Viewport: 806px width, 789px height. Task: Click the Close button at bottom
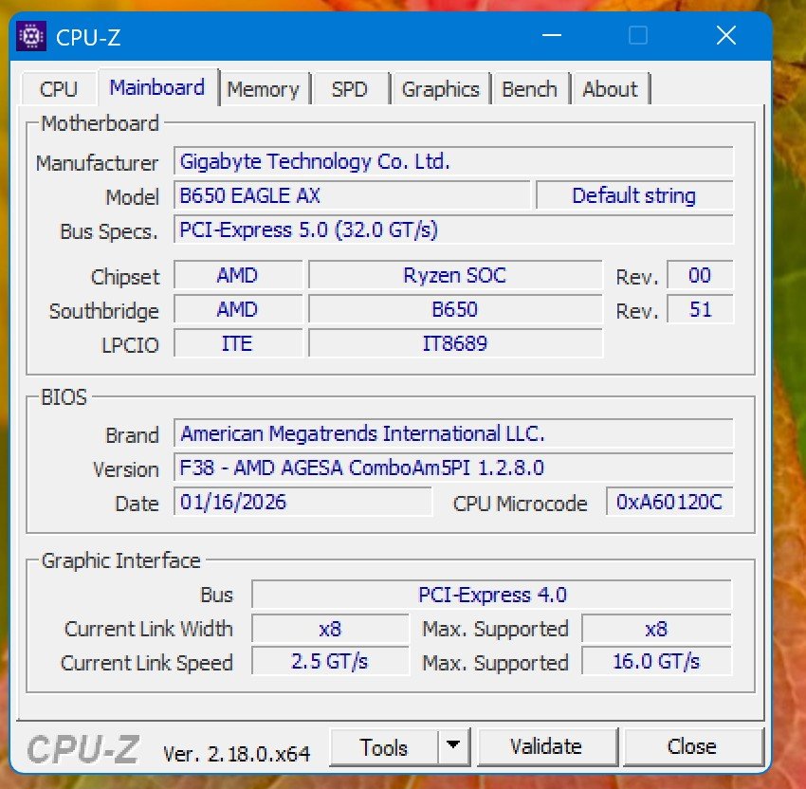(x=692, y=747)
